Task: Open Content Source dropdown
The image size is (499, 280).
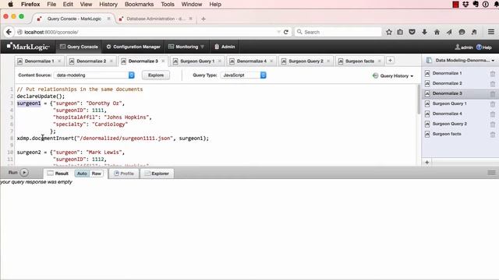Action: point(94,75)
